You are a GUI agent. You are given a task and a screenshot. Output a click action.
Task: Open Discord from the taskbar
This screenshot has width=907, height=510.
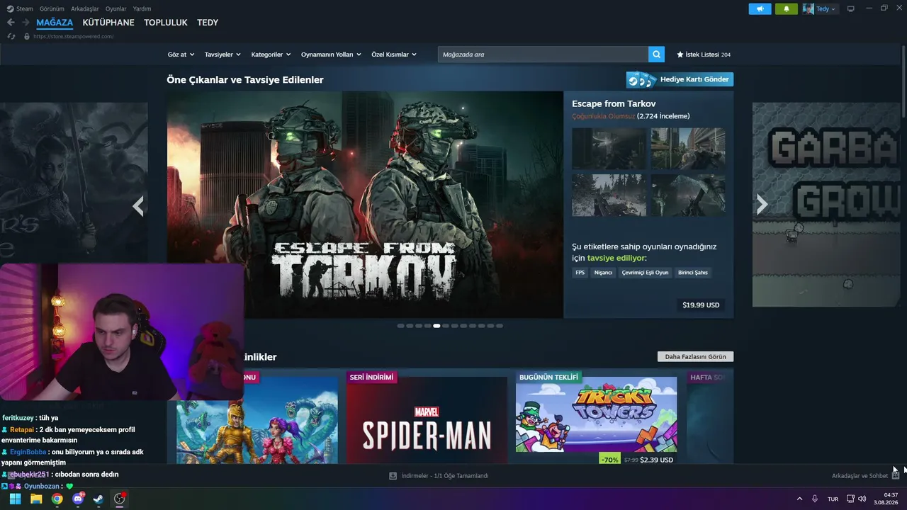click(78, 499)
